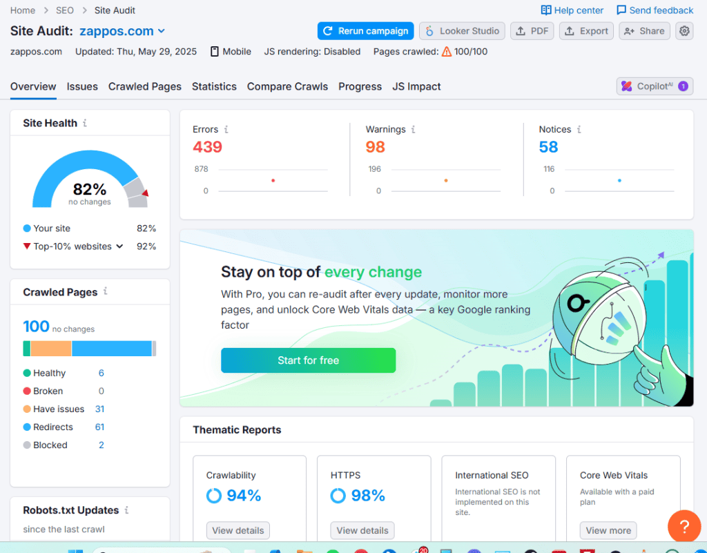This screenshot has height=553, width=707.
Task: Select the Overview tab
Action: point(33,86)
